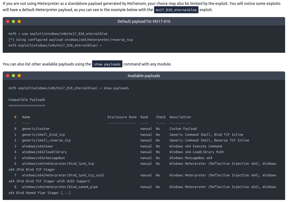
Task: Click red dot on Available payloads terminal
Action: click(x=8, y=76)
